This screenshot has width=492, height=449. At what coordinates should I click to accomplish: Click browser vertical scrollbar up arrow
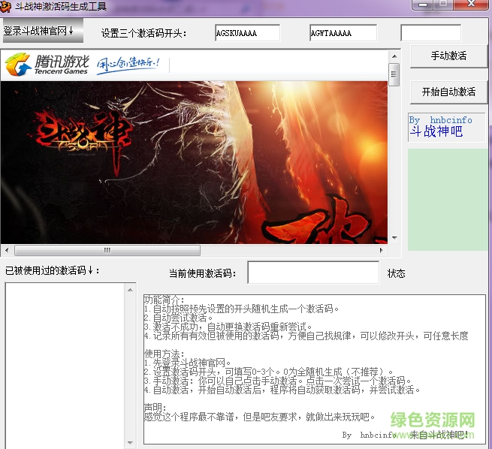(394, 56)
